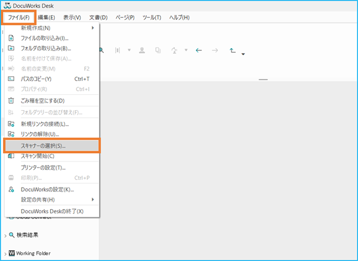Image resolution: width=358 pixels, height=261 pixels.
Task: Click the folder import icon
Action: [x=11, y=48]
